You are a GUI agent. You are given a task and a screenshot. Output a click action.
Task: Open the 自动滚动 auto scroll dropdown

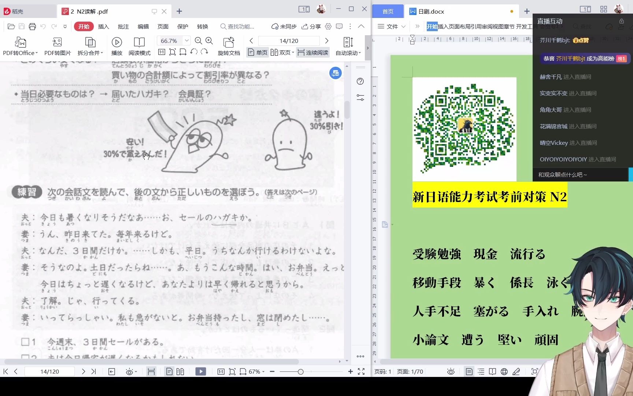pyautogui.click(x=348, y=46)
